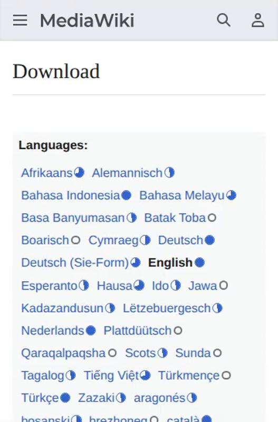Image resolution: width=278 pixels, height=422 pixels.
Task: Choose the Lëtzebuergesch language link
Action: [167, 308]
